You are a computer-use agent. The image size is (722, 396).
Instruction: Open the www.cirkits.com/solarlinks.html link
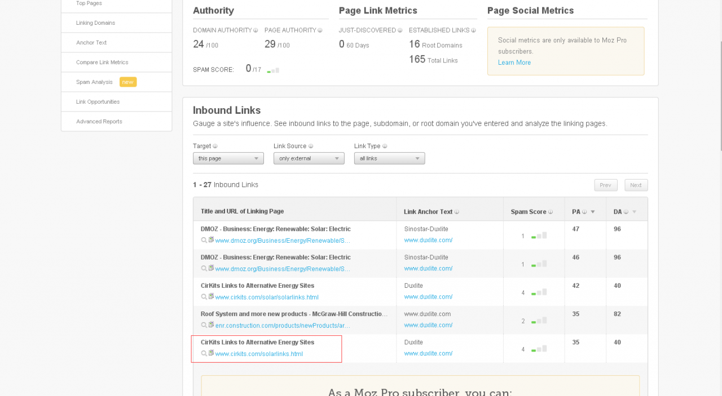(259, 354)
